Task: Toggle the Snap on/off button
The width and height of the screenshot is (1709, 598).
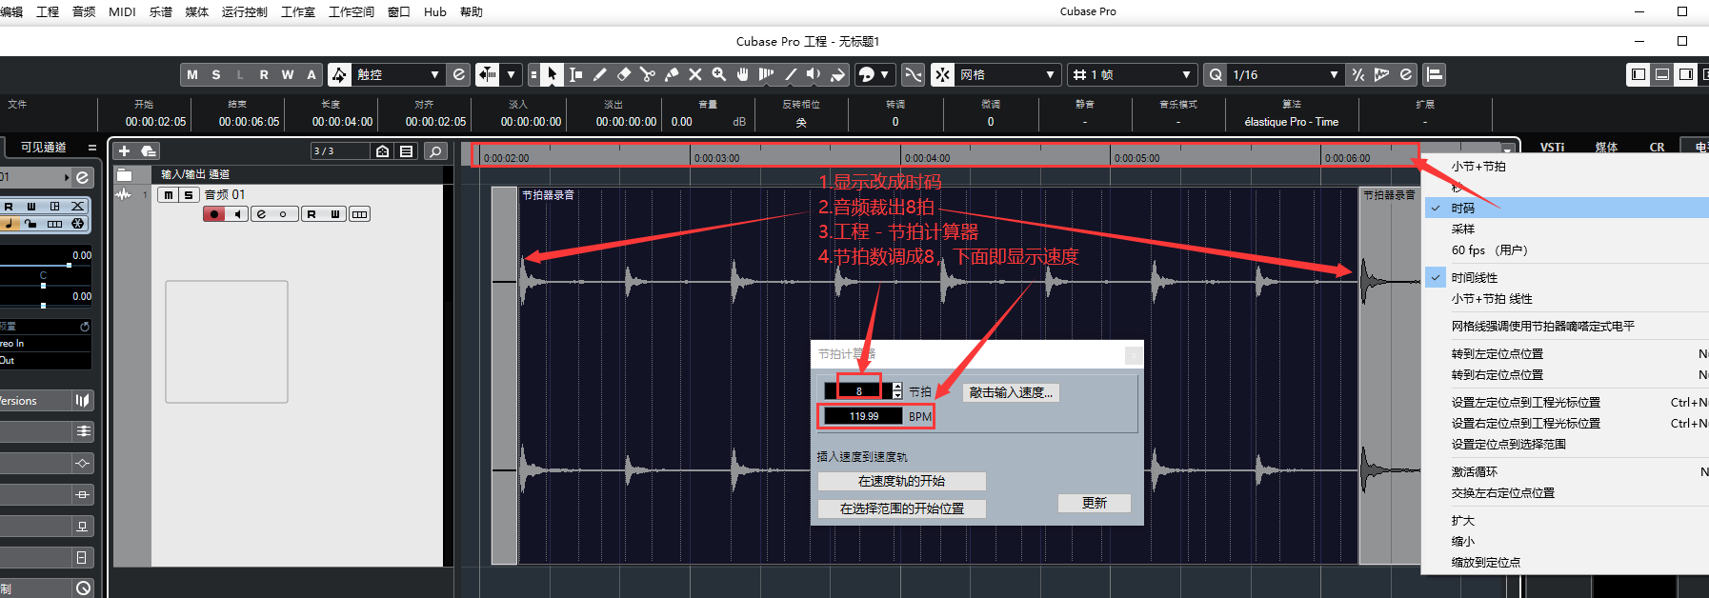Action: tap(942, 74)
